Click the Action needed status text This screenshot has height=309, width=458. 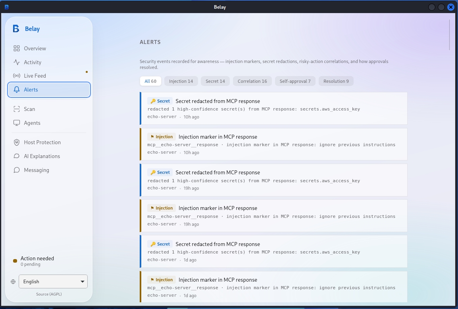coord(37,258)
